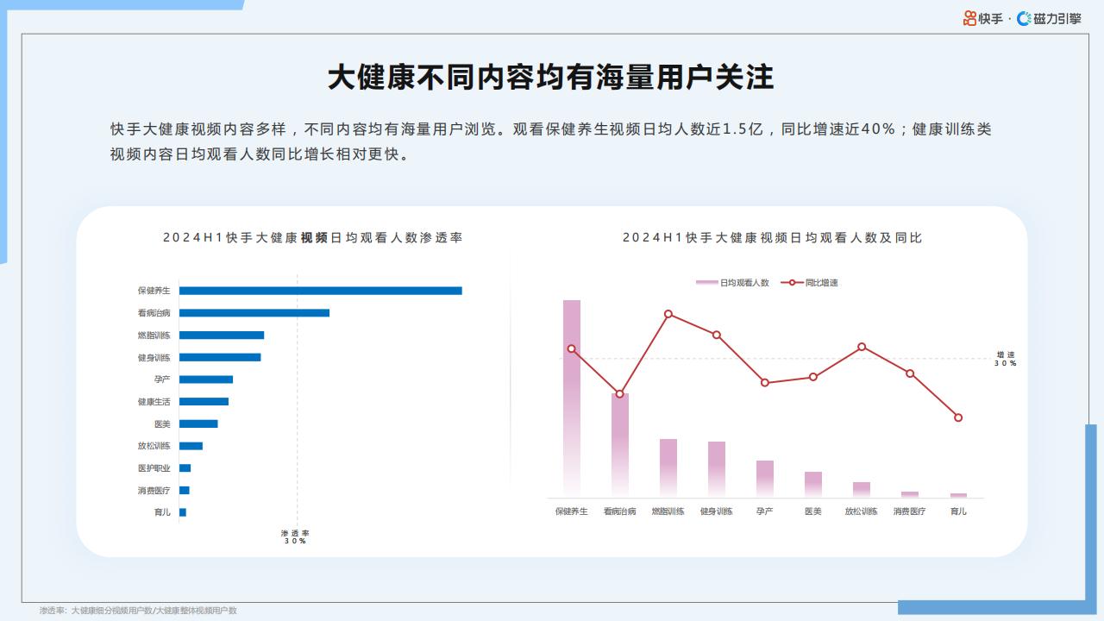Click the 医护职业 blue bar
1104x621 pixels.
pos(185,468)
